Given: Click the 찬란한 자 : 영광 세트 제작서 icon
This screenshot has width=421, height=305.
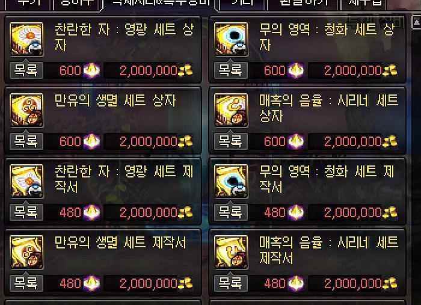Looking at the screenshot, I should pyautogui.click(x=26, y=181).
